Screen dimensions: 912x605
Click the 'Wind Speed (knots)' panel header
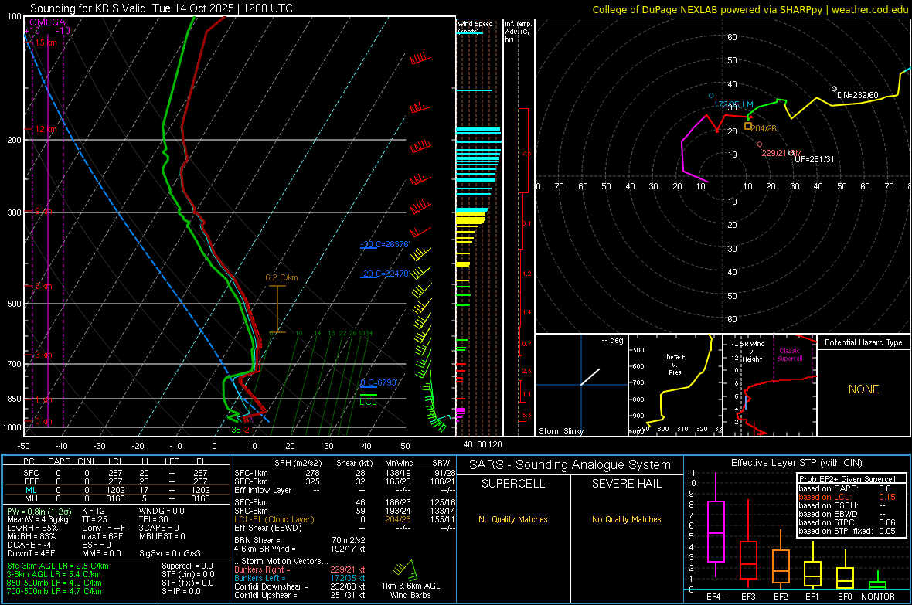coord(475,27)
